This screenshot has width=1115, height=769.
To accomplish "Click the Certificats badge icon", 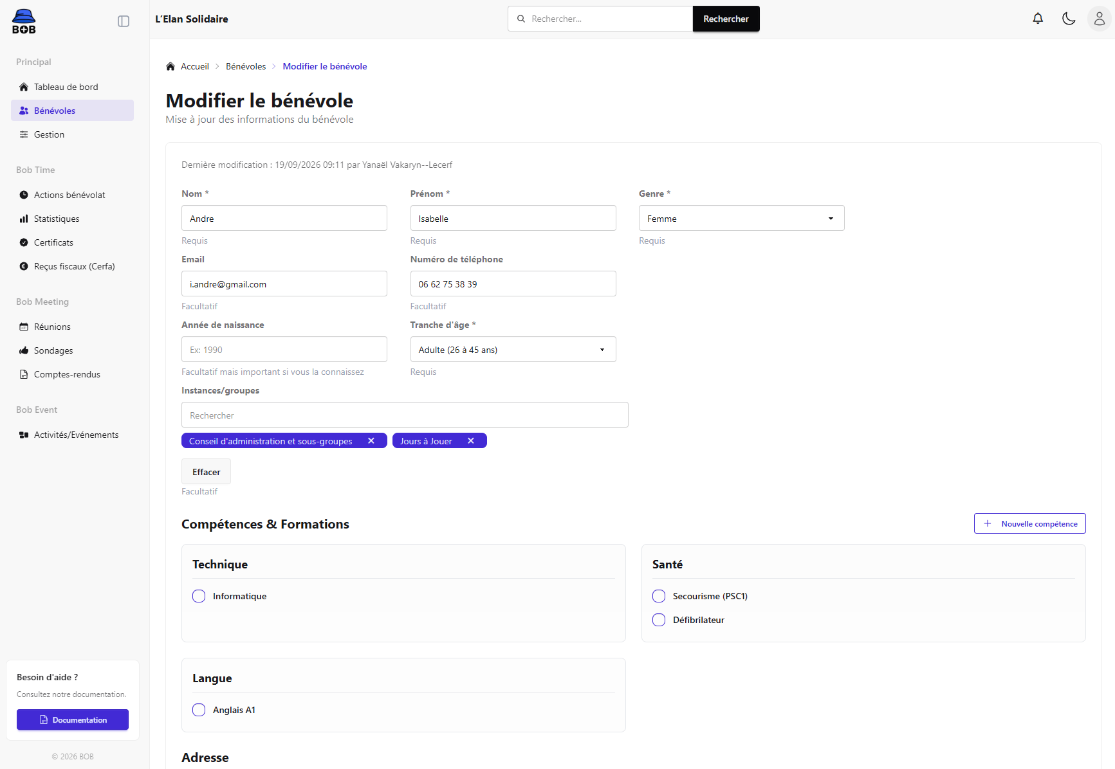I will click(24, 242).
